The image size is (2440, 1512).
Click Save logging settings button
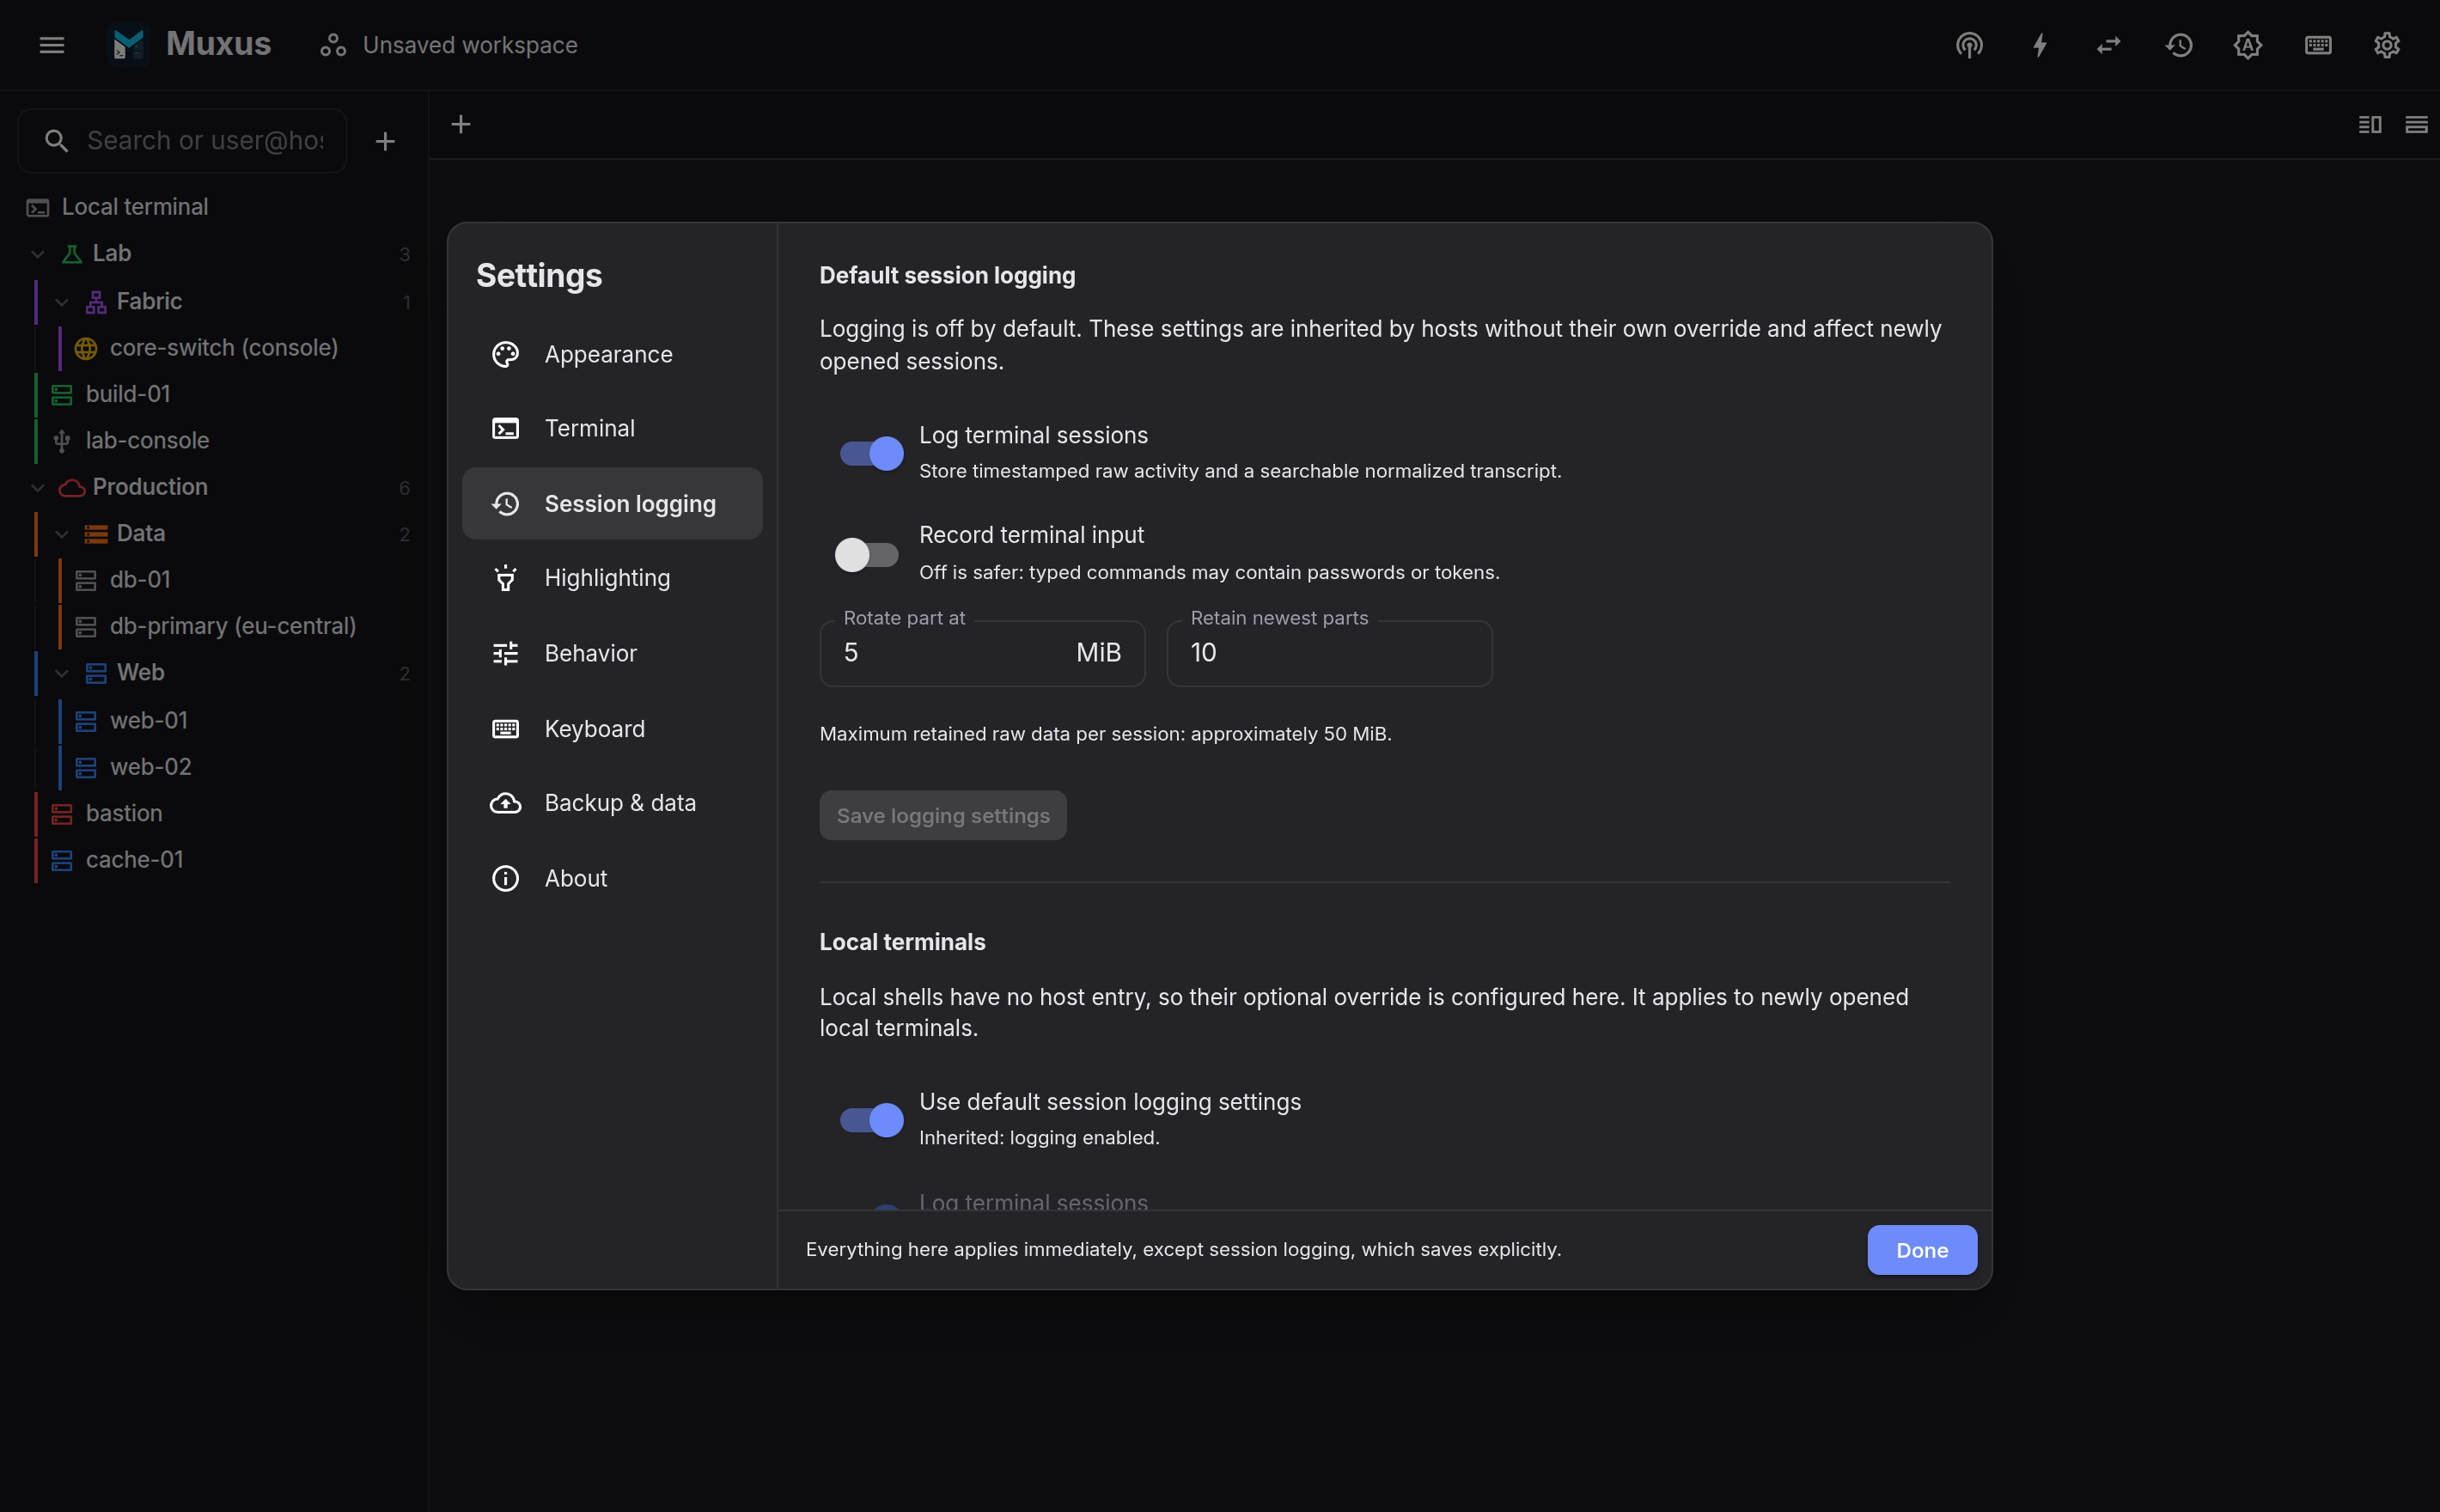click(x=942, y=815)
